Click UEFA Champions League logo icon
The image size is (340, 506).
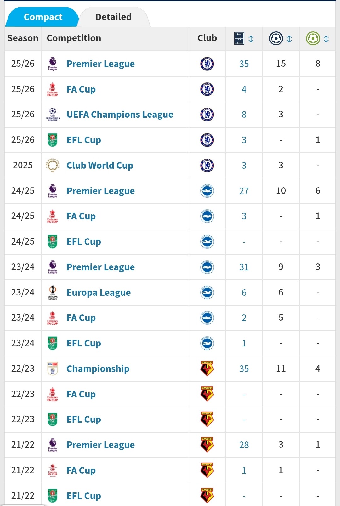tap(53, 114)
